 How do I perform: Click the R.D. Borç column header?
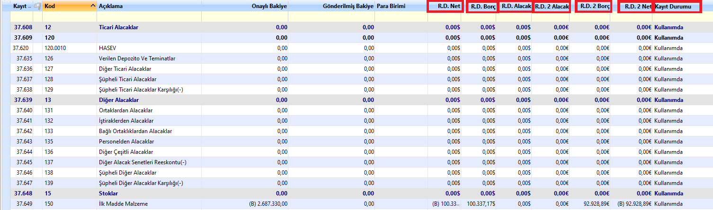pyautogui.click(x=482, y=7)
